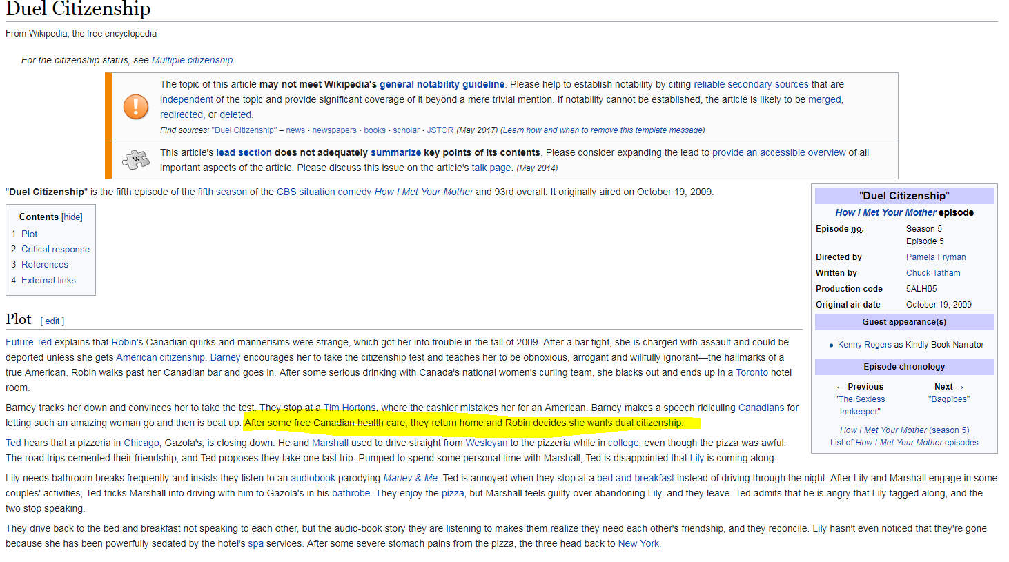Viewport: 1009px width, 562px height.
Task: Open References entry in Contents
Action: coord(44,264)
